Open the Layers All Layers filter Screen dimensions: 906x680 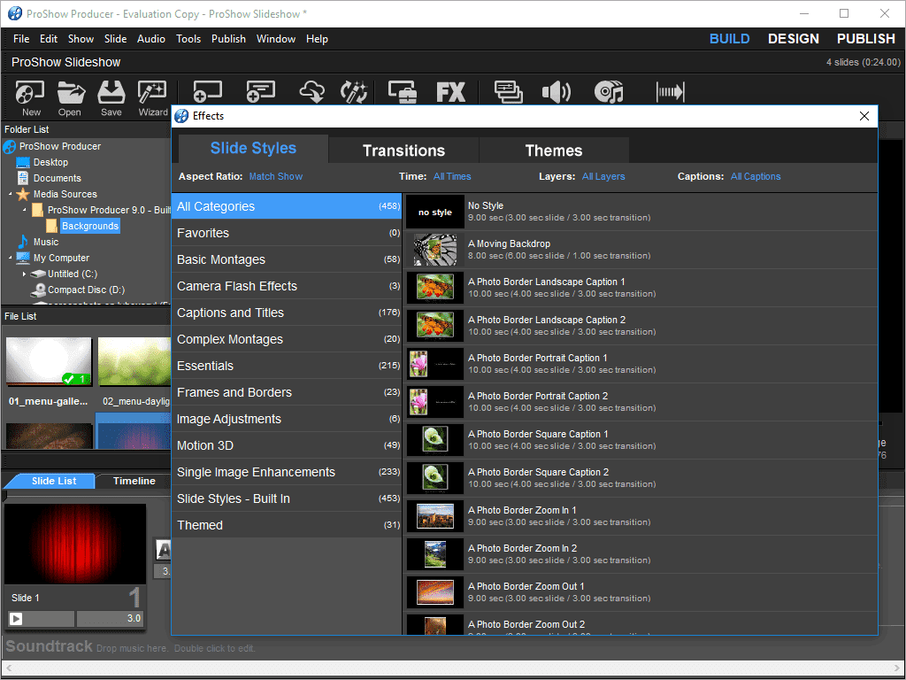point(603,176)
